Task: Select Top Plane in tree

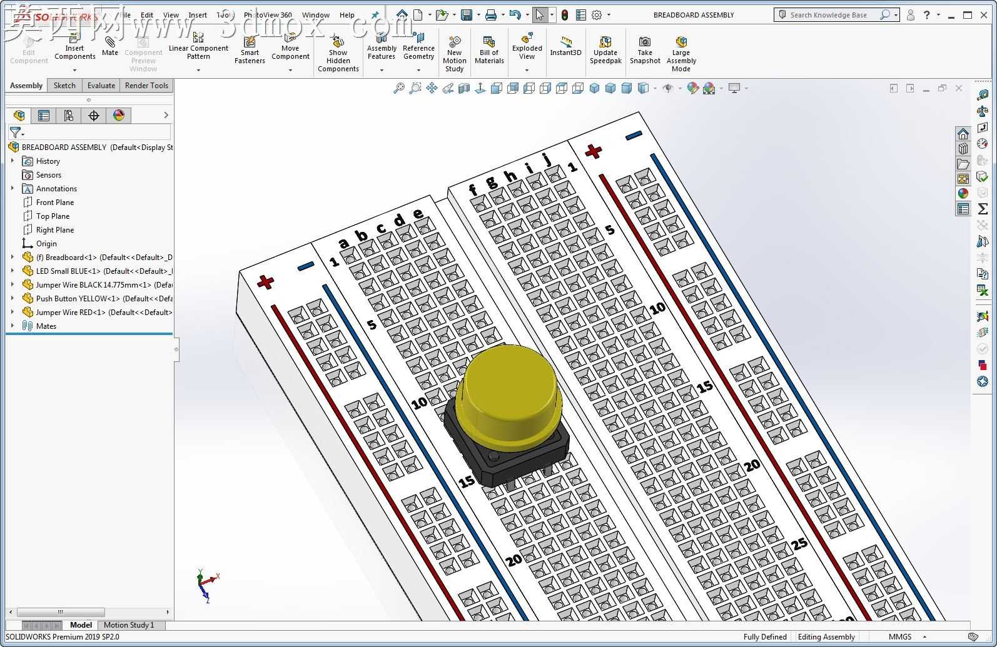Action: 53,216
